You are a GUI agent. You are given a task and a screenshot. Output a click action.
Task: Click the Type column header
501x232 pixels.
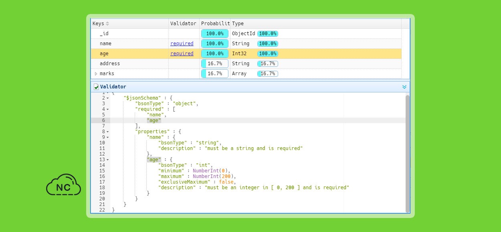(x=316, y=24)
